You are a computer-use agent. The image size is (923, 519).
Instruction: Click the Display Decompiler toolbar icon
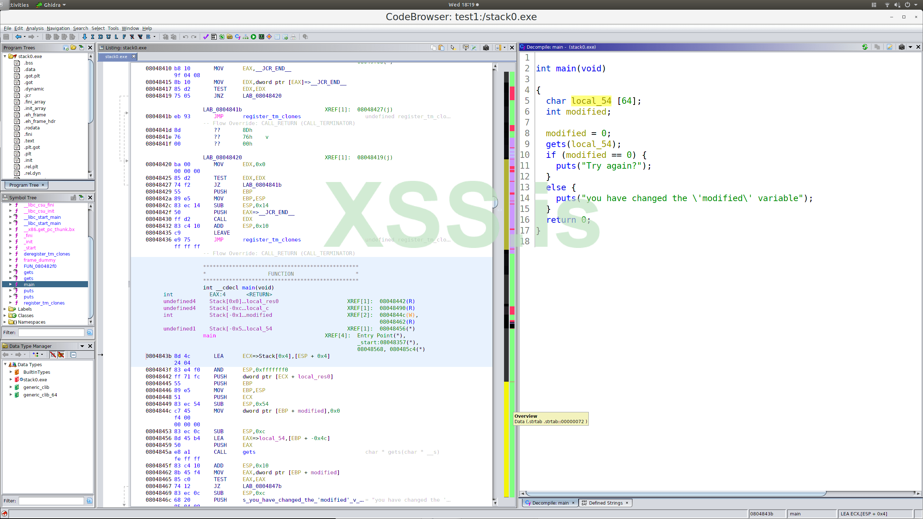(x=237, y=37)
